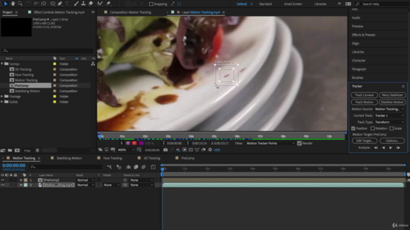Screen dimensions: 410x230
Task: Select the Ellipse shape tool
Action: pos(53,4)
